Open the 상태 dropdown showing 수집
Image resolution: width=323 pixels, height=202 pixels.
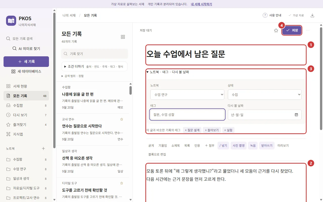coord(265,95)
